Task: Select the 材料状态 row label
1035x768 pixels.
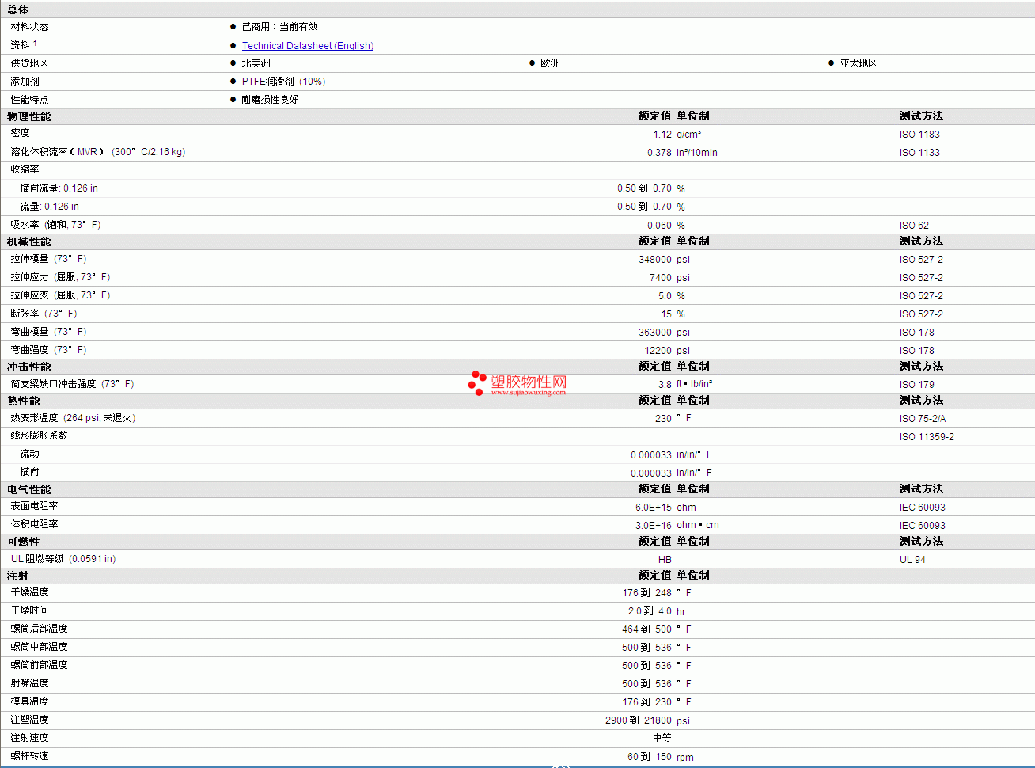Action: pyautogui.click(x=29, y=27)
